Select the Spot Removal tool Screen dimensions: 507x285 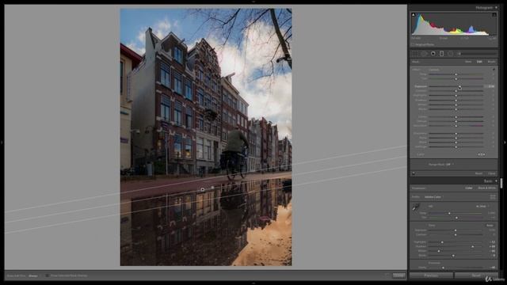click(425, 54)
